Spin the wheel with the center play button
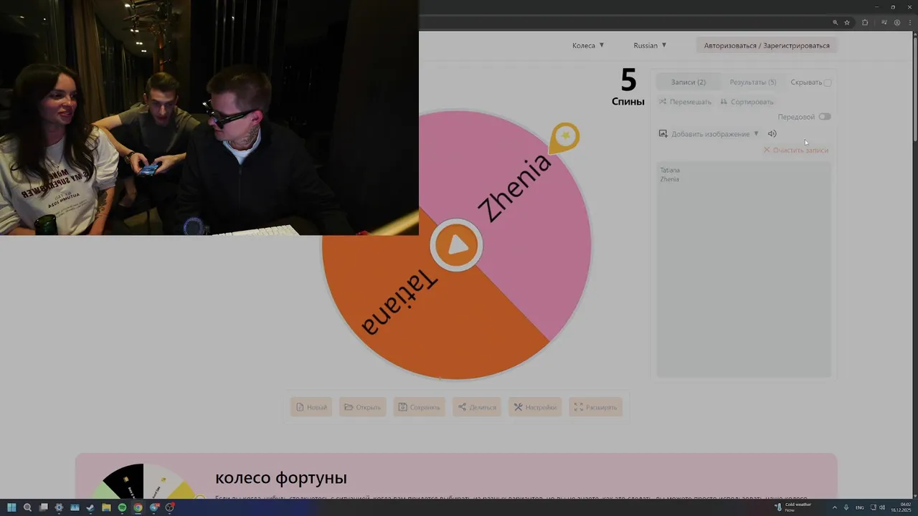 [x=457, y=246]
